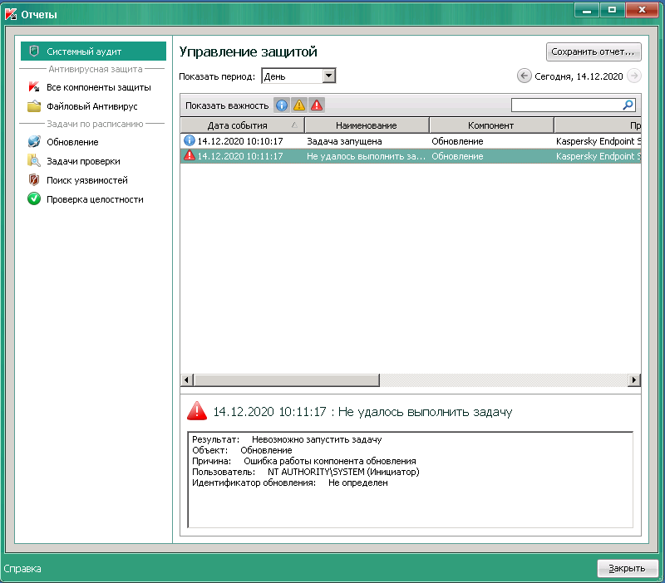Toggle yellow warning events importance filter

[x=299, y=105]
